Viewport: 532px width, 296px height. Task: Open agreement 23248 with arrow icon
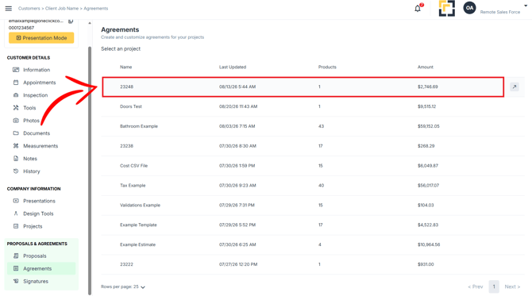coord(515,86)
